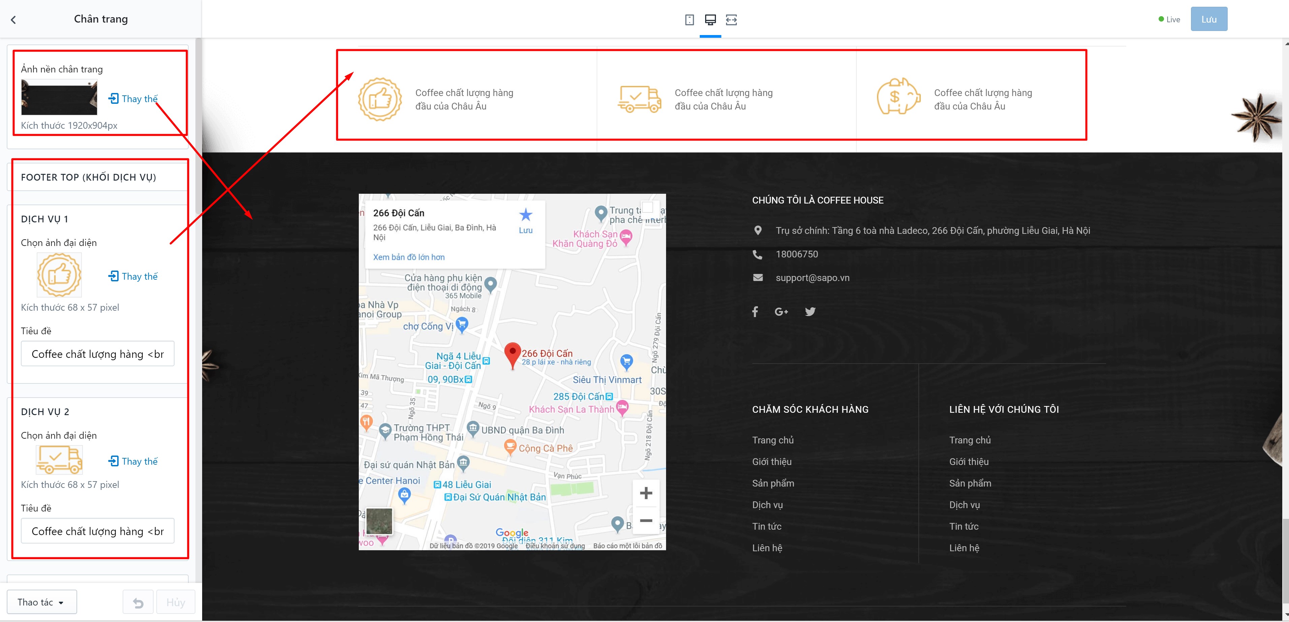Click the star Lưu on map card
1289x622 pixels.
point(526,221)
